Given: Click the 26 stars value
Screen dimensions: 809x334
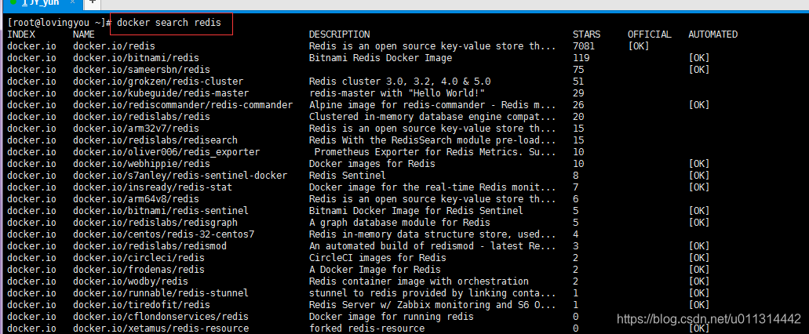Looking at the screenshot, I should [x=578, y=105].
